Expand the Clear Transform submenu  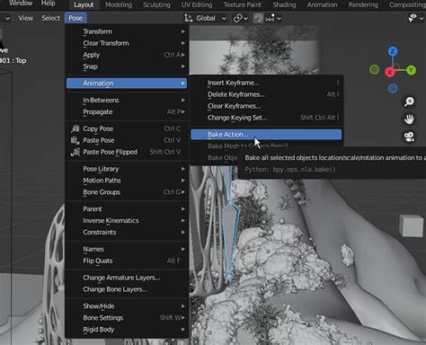tap(127, 43)
